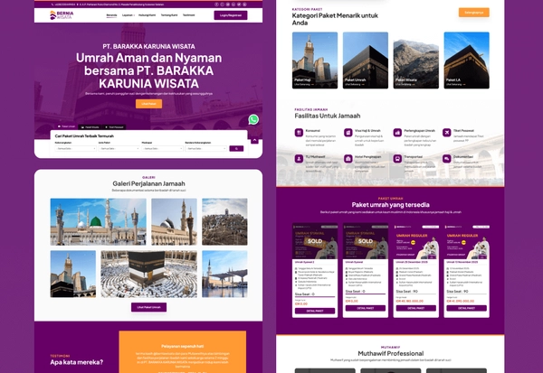
Task: Click the 'Umrah Syawal 2' package title
Action: (305, 263)
